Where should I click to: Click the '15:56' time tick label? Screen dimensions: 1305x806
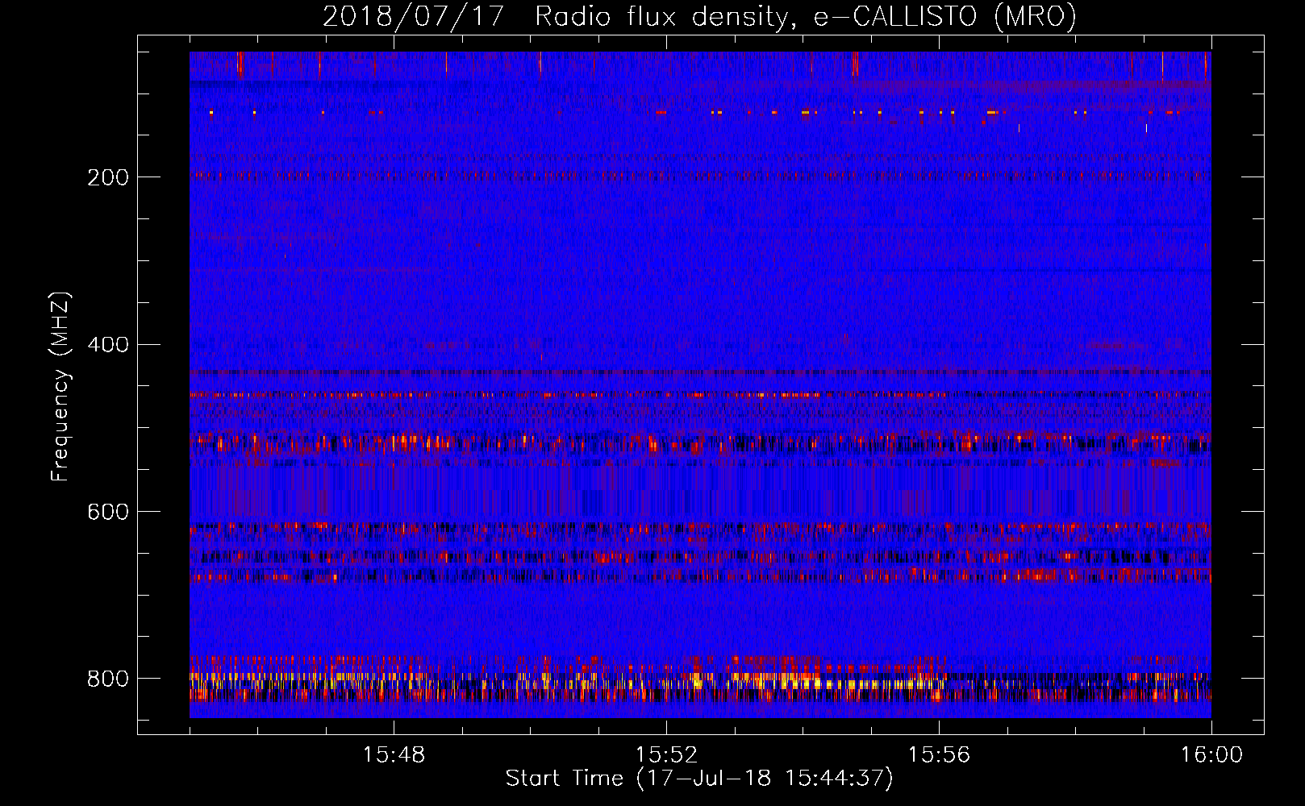[x=939, y=755]
